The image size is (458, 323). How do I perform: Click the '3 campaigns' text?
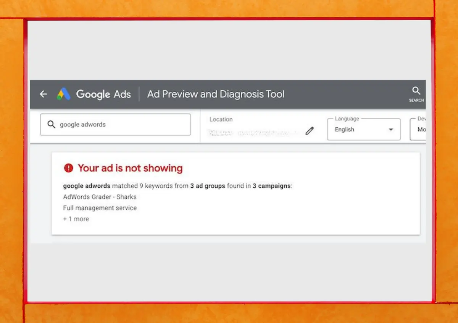[x=272, y=186]
